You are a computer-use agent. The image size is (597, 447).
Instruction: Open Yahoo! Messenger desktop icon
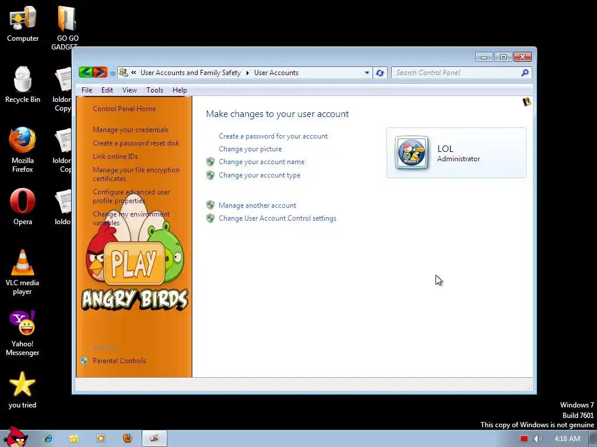point(23,334)
